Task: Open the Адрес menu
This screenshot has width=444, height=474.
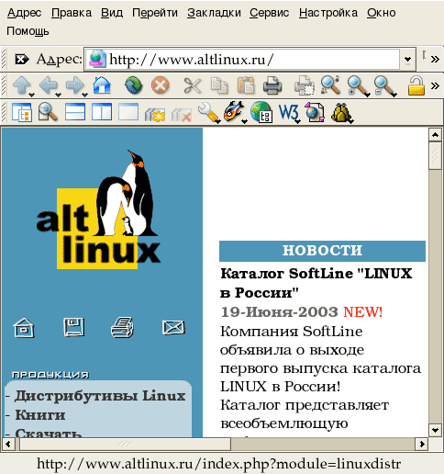Action: point(24,13)
